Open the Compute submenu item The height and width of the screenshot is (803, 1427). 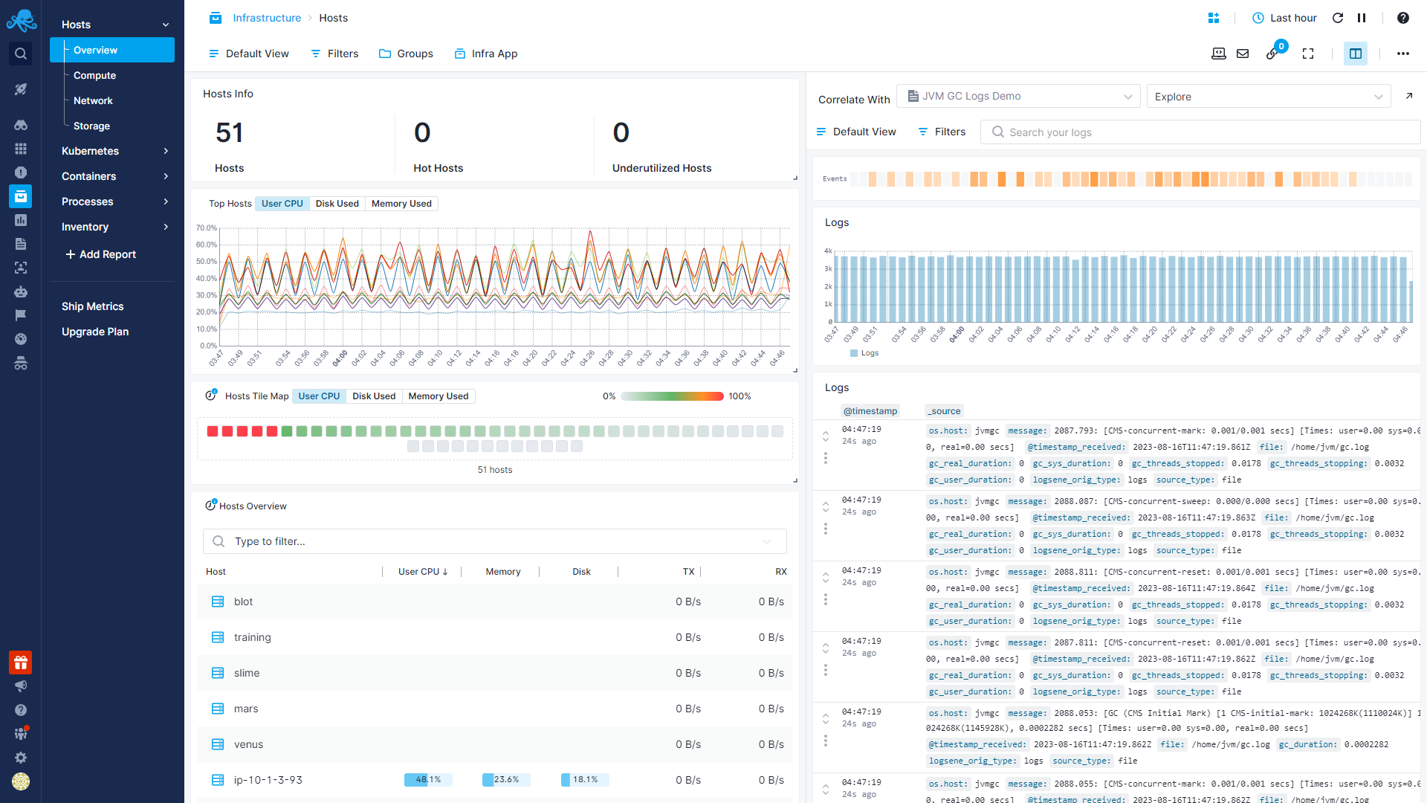pyautogui.click(x=94, y=76)
